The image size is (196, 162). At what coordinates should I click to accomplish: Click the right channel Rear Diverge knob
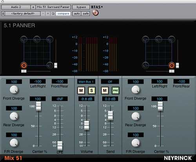tap(136, 116)
